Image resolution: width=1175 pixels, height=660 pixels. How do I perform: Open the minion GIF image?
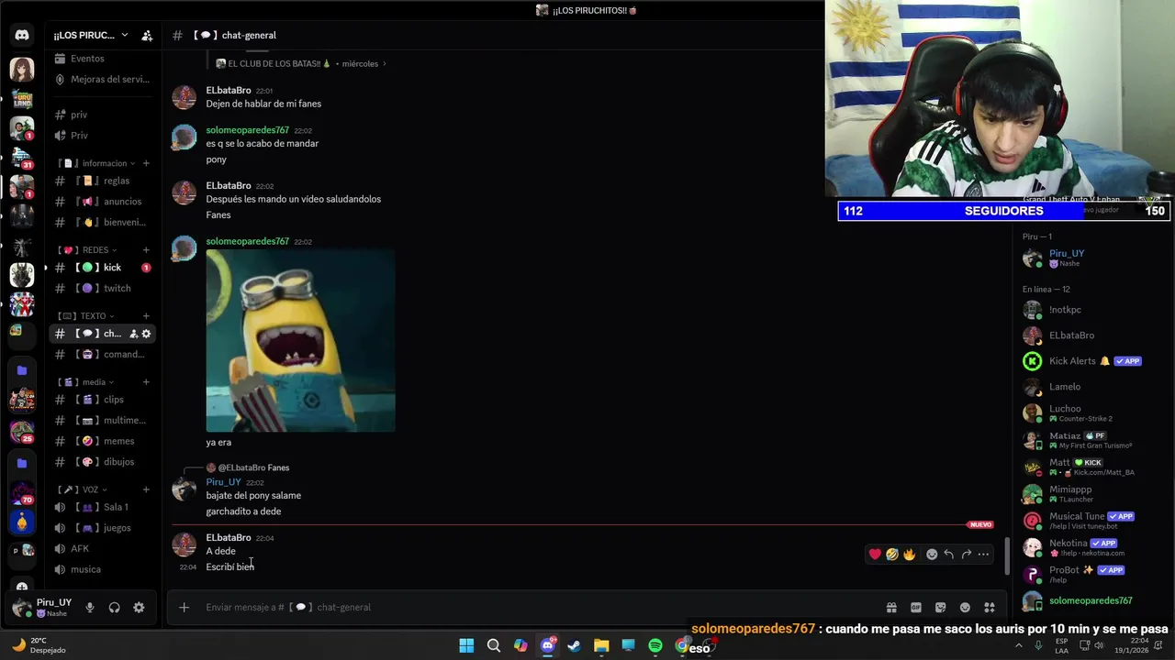(300, 341)
